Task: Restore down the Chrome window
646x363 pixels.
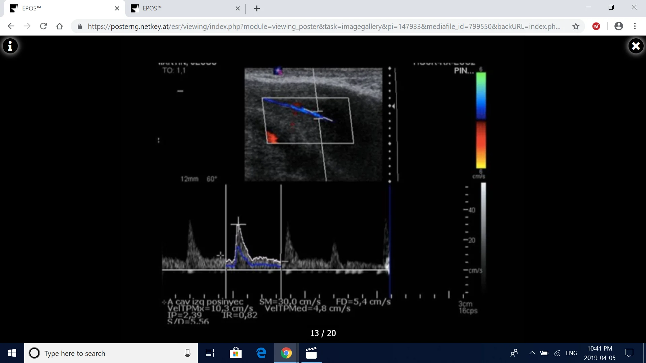Action: [611, 7]
